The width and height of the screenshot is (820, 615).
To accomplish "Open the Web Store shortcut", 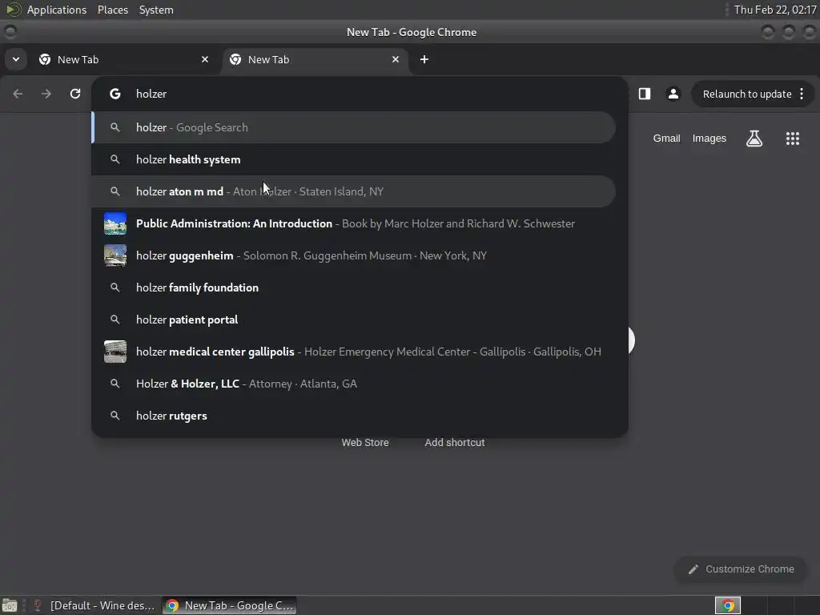I will click(365, 442).
